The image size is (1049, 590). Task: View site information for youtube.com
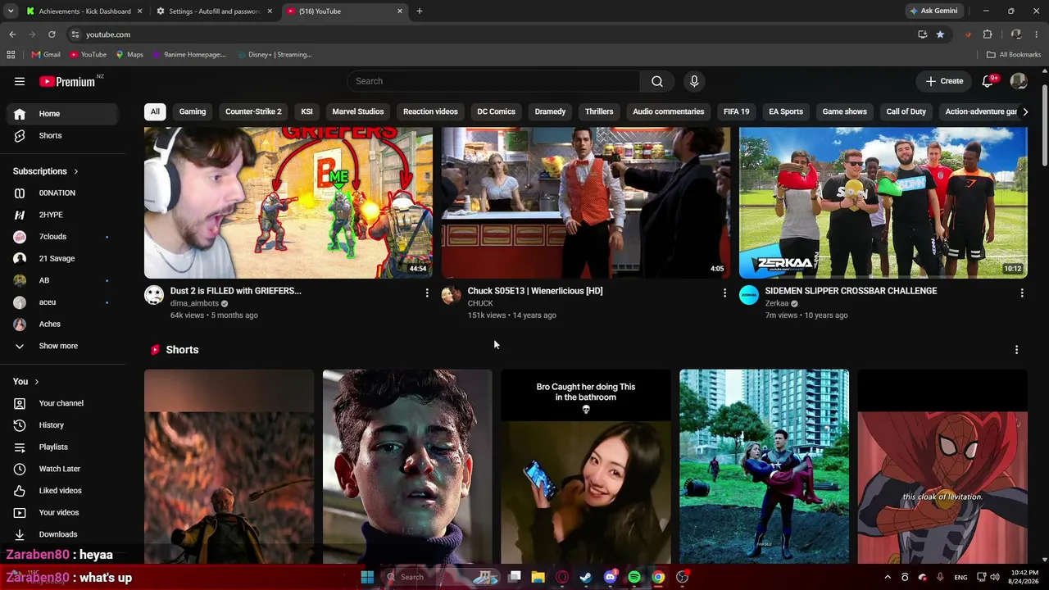click(75, 34)
